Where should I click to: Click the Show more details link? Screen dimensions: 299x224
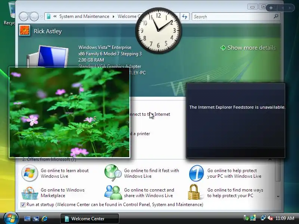[x=252, y=48]
